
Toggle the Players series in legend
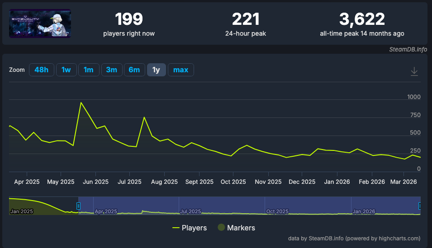click(190, 228)
